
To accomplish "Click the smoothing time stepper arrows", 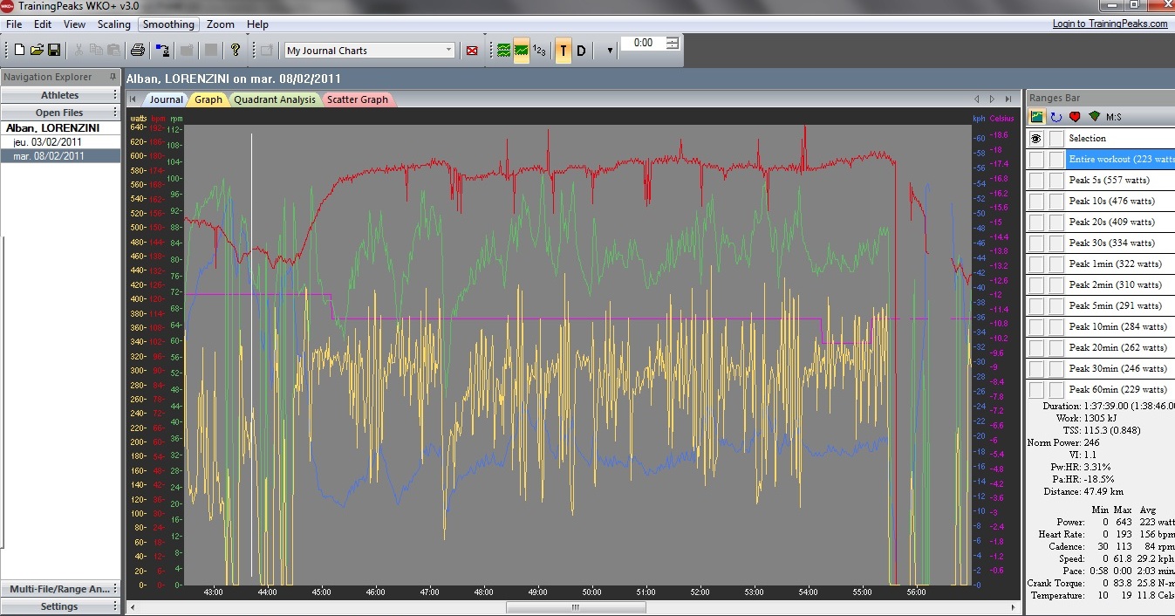I will tap(672, 43).
